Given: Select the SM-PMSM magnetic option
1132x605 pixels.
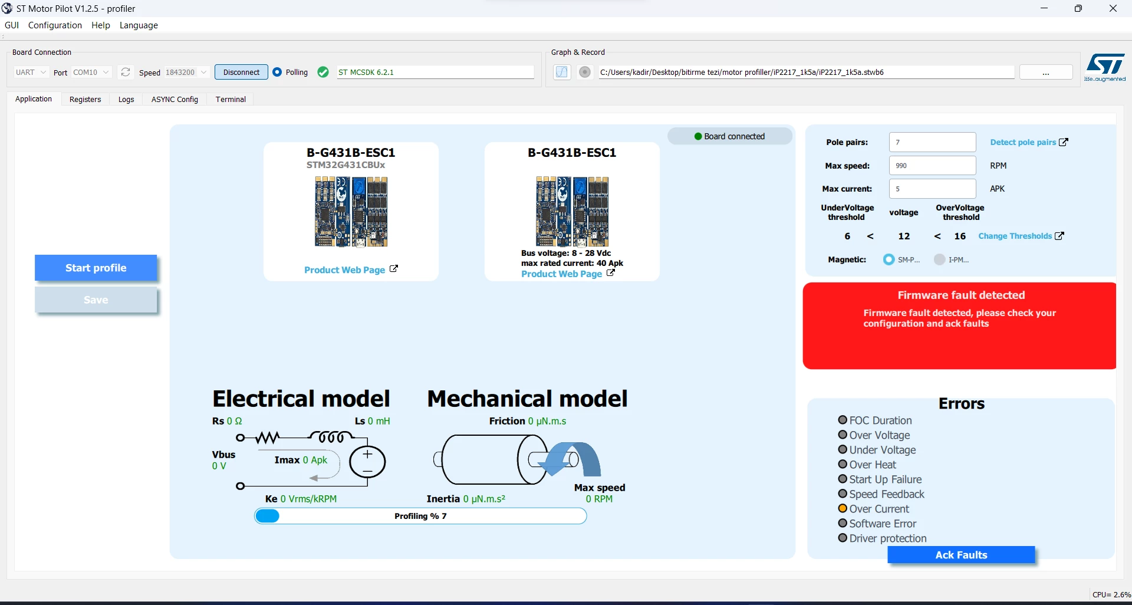Looking at the screenshot, I should 889,259.
